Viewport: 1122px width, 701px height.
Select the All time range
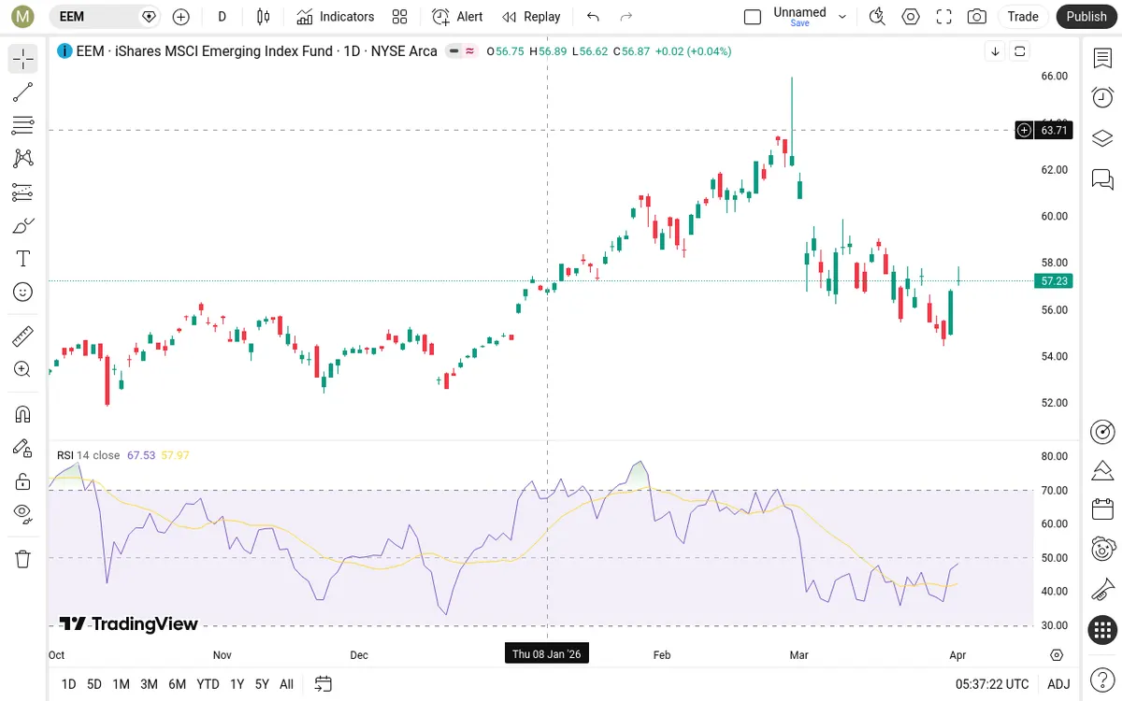coord(286,684)
